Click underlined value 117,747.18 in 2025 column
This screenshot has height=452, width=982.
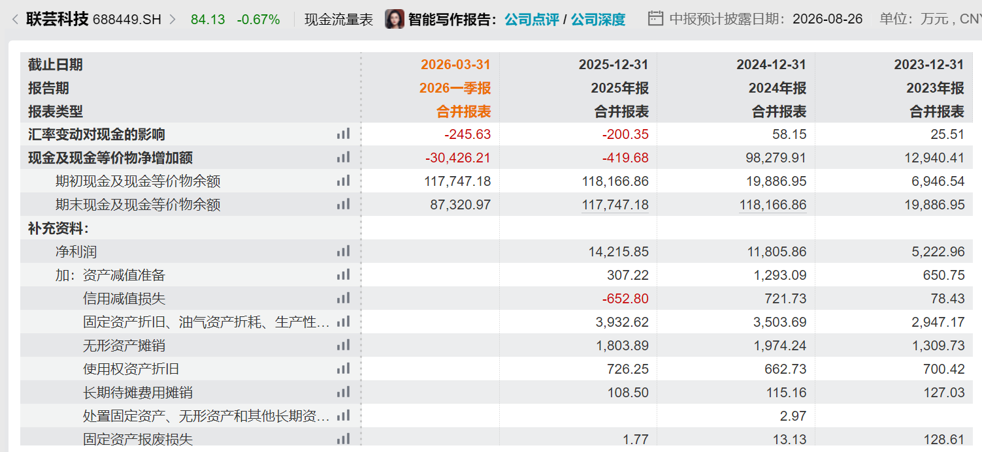click(x=615, y=205)
